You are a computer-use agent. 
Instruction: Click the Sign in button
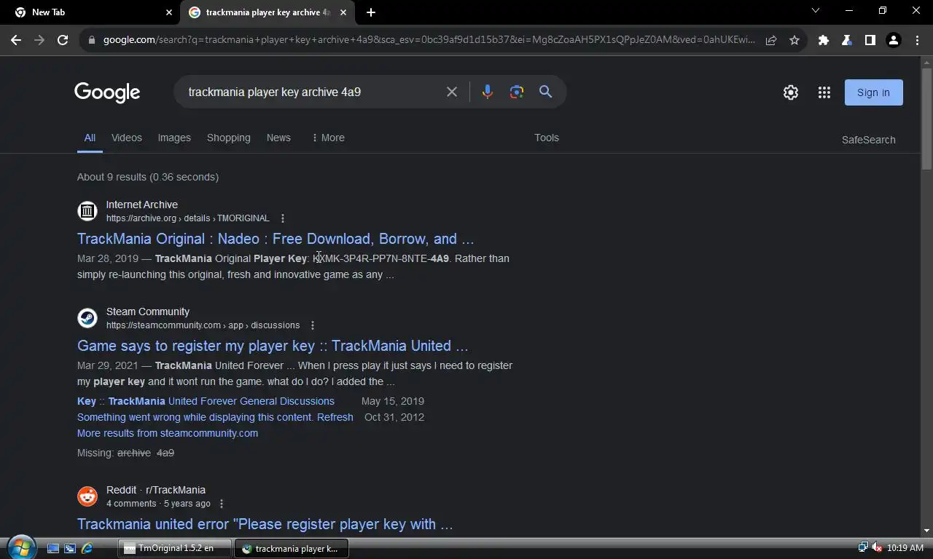873,92
